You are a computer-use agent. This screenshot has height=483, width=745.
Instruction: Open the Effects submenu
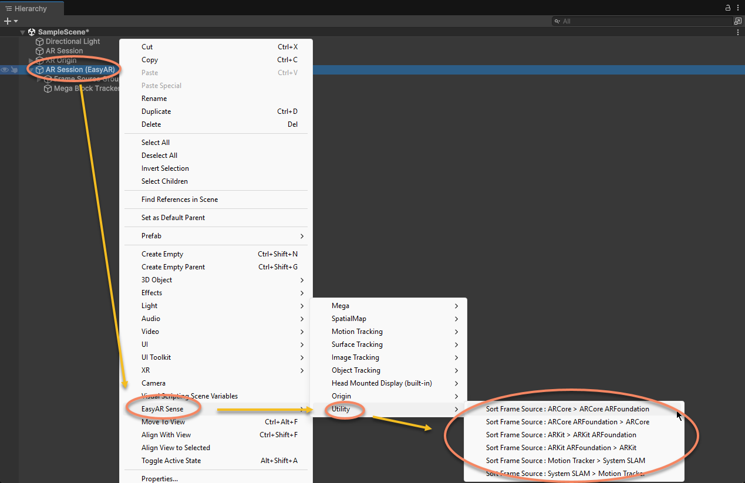[216, 293]
